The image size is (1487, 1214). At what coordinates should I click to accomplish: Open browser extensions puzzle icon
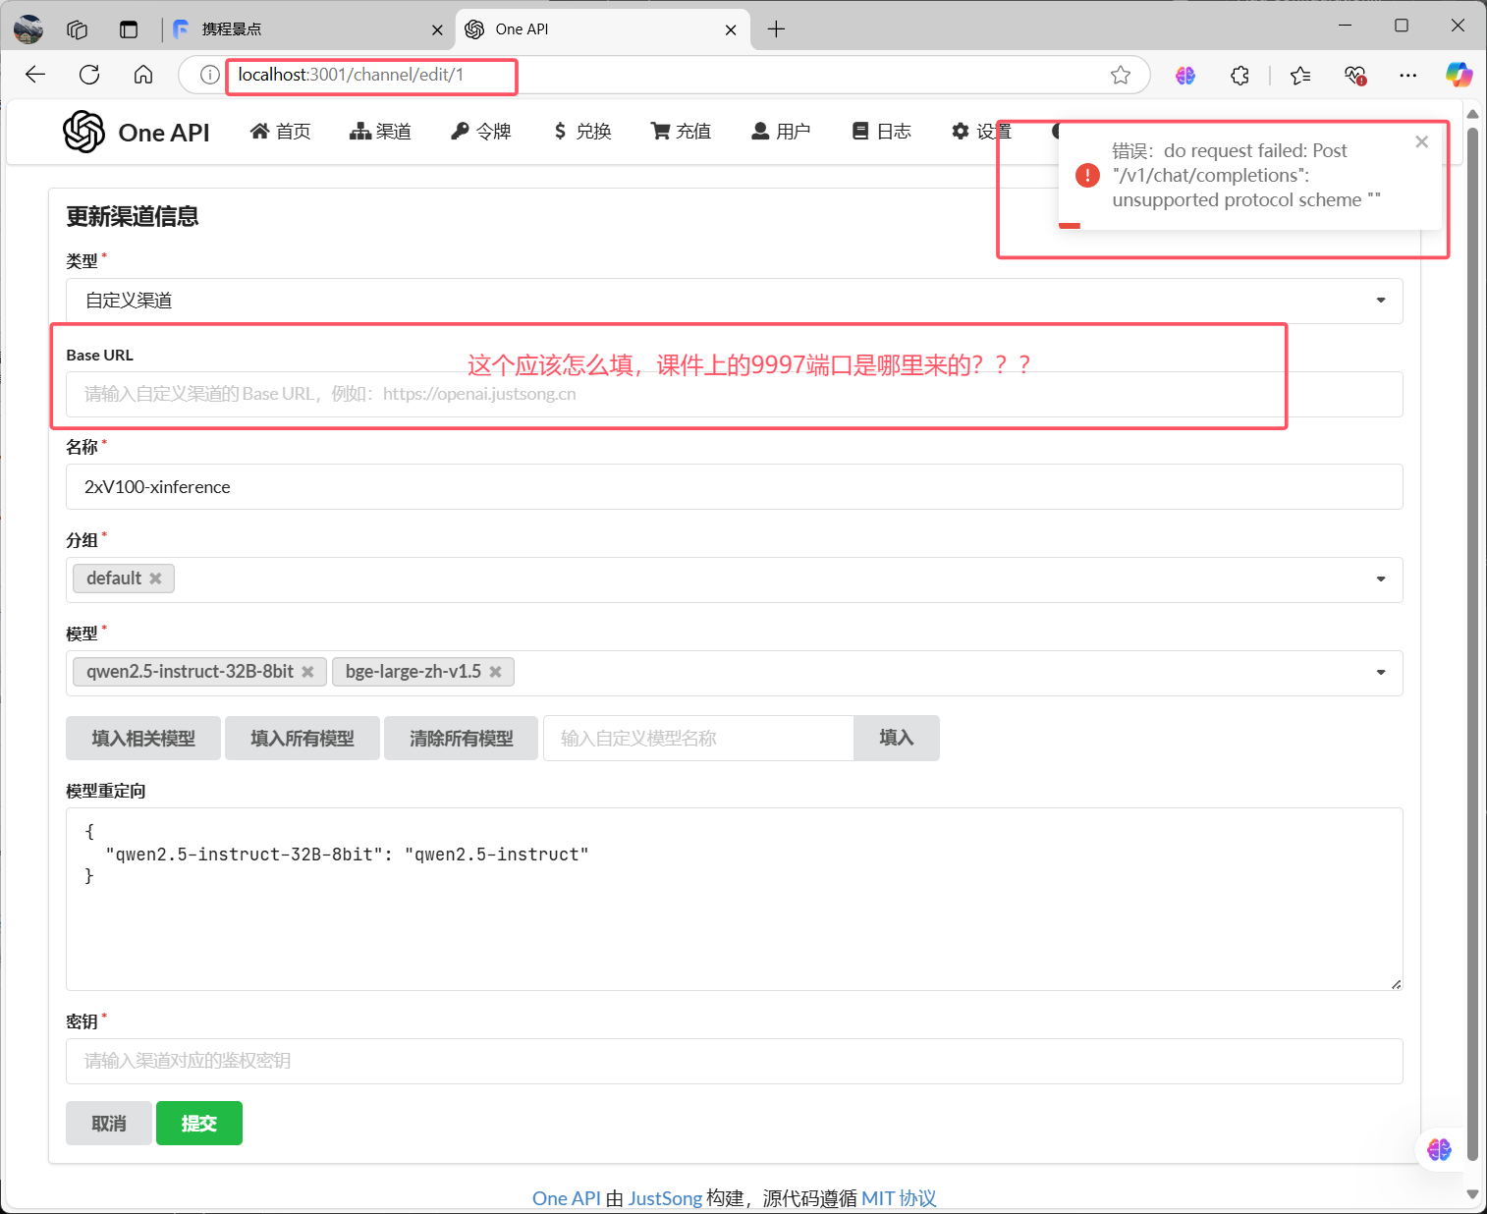1239,75
